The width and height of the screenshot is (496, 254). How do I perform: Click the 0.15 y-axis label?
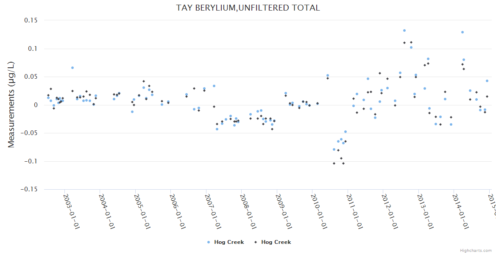click(x=30, y=20)
